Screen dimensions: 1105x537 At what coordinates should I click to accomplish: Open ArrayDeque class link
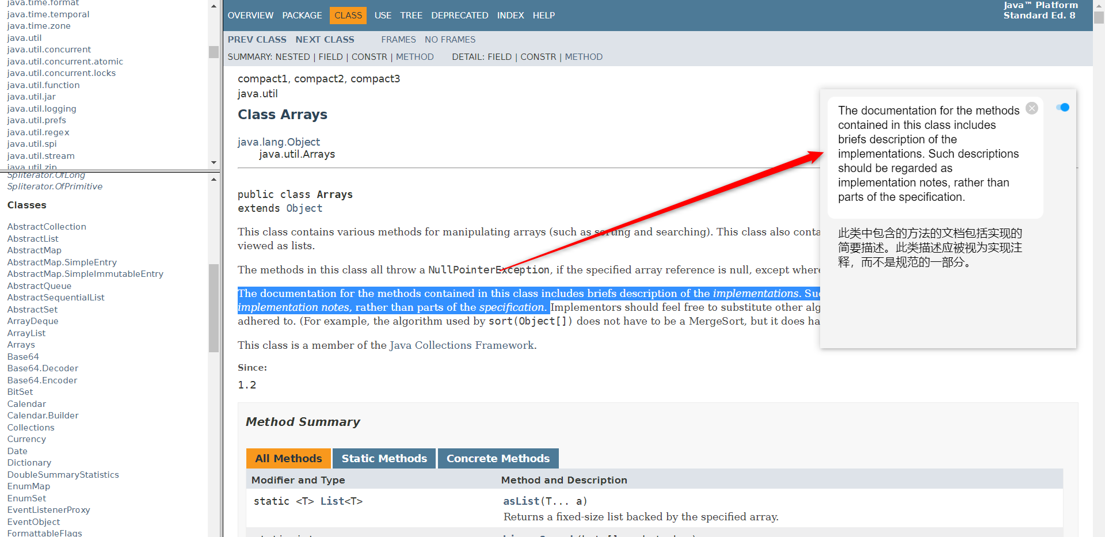pyautogui.click(x=33, y=321)
